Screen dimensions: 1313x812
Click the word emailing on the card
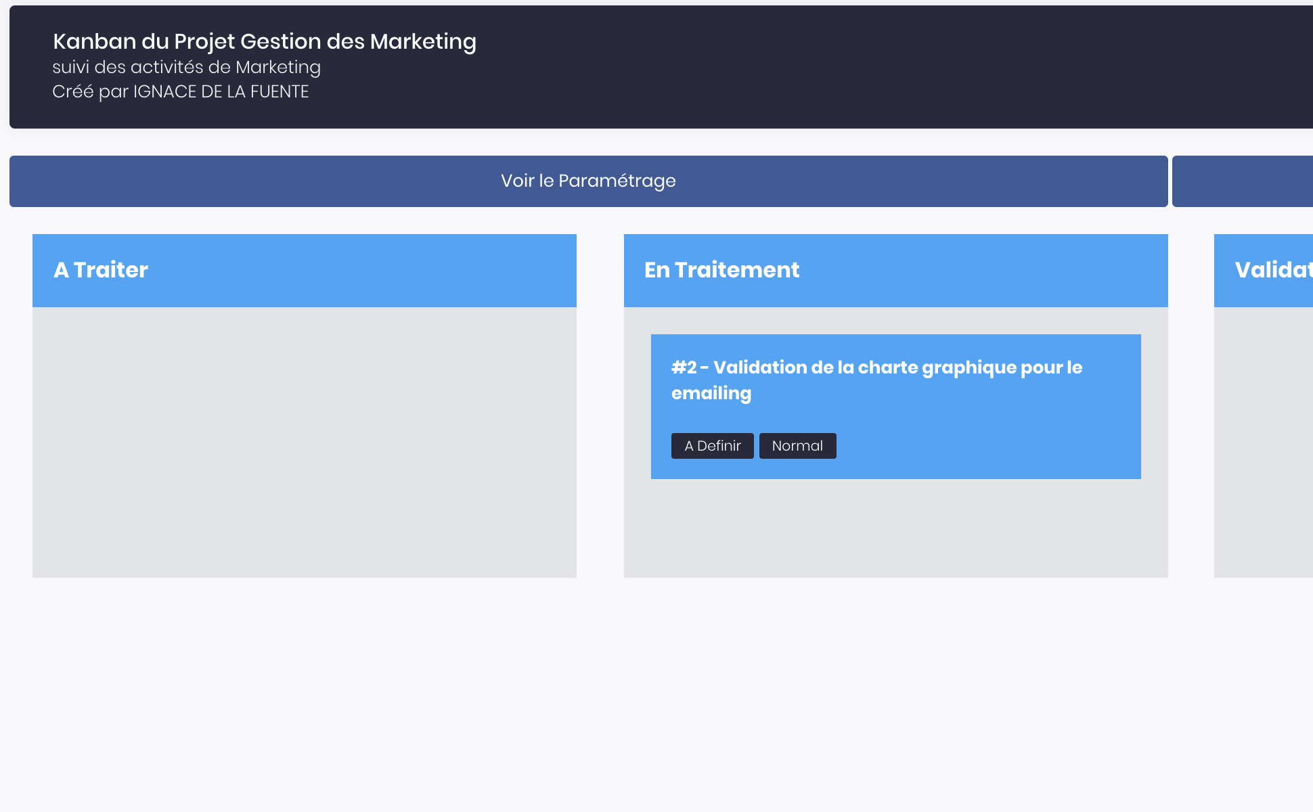(711, 393)
